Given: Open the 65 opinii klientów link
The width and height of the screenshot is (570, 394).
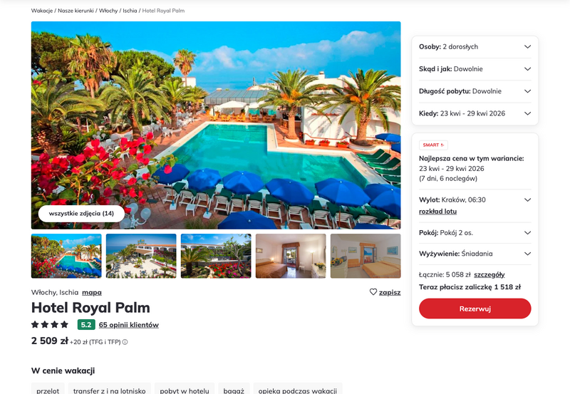Looking at the screenshot, I should coord(129,325).
